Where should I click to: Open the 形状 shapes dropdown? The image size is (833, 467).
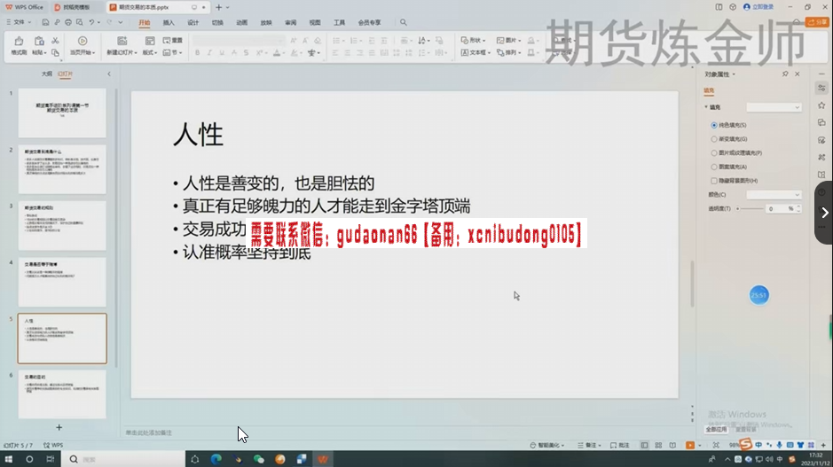point(474,40)
